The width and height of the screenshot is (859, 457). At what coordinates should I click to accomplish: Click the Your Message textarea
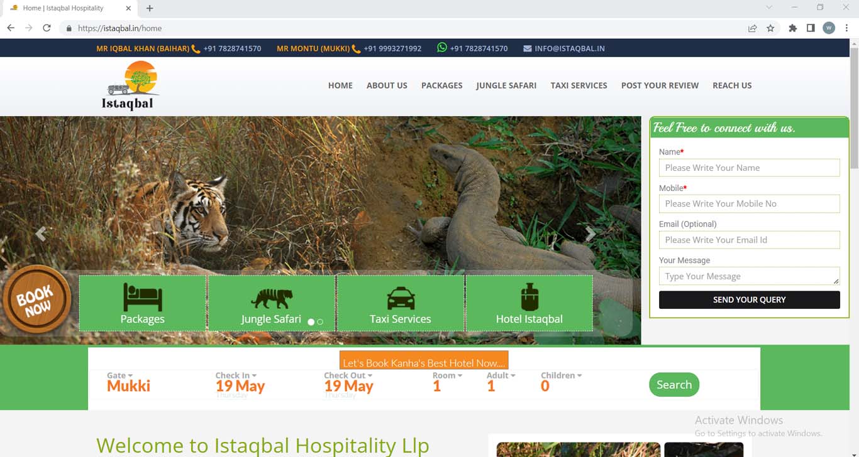(749, 276)
